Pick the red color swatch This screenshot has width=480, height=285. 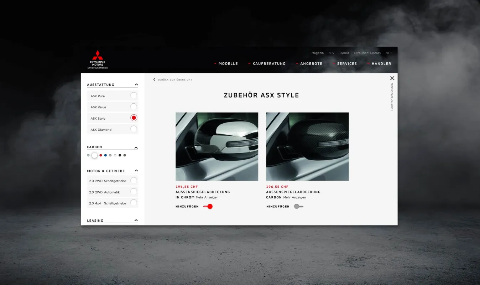(x=101, y=155)
